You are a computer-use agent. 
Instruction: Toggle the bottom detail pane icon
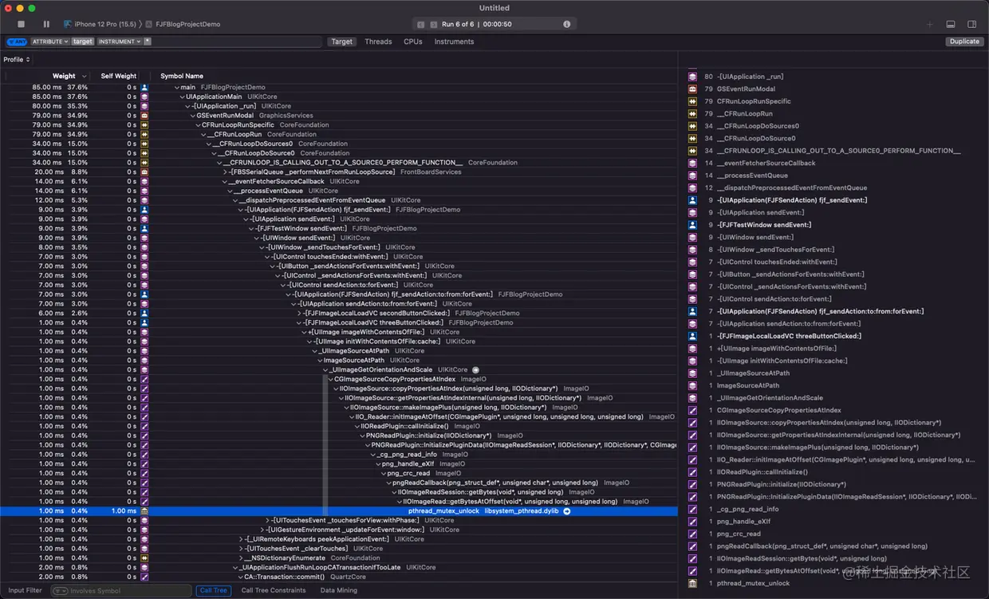(x=951, y=25)
